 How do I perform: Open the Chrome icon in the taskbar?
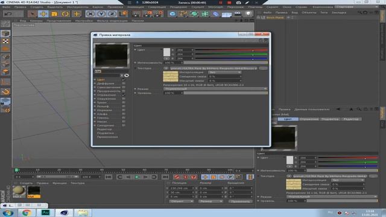[27, 213]
